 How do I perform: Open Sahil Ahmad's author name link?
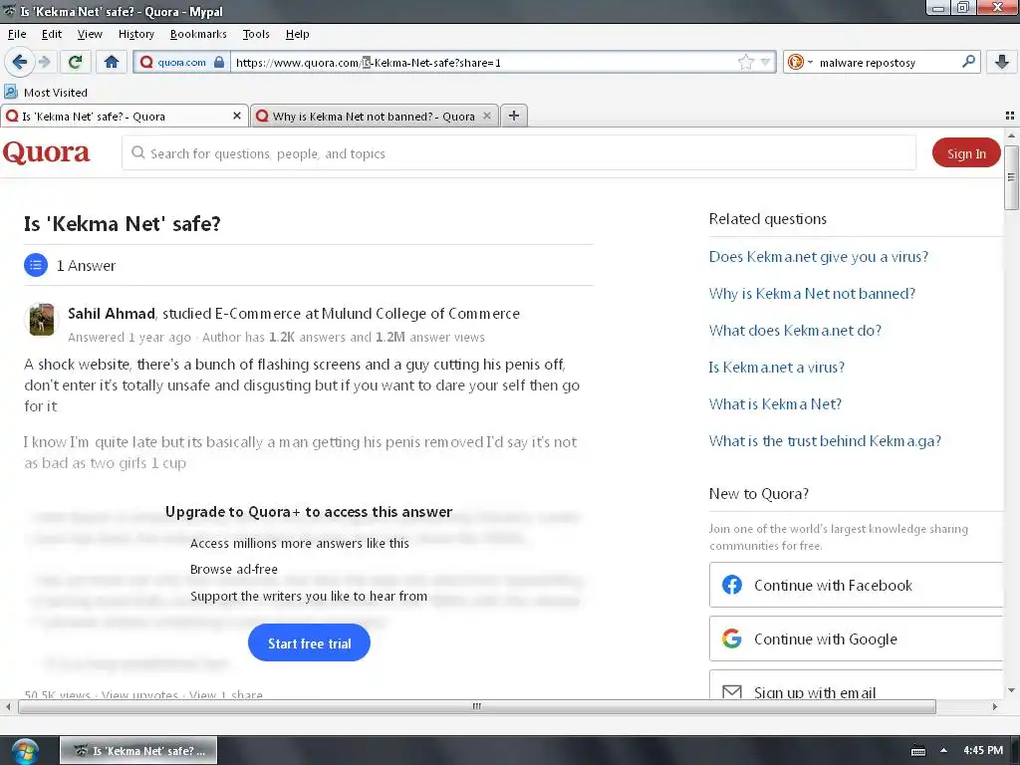click(112, 314)
